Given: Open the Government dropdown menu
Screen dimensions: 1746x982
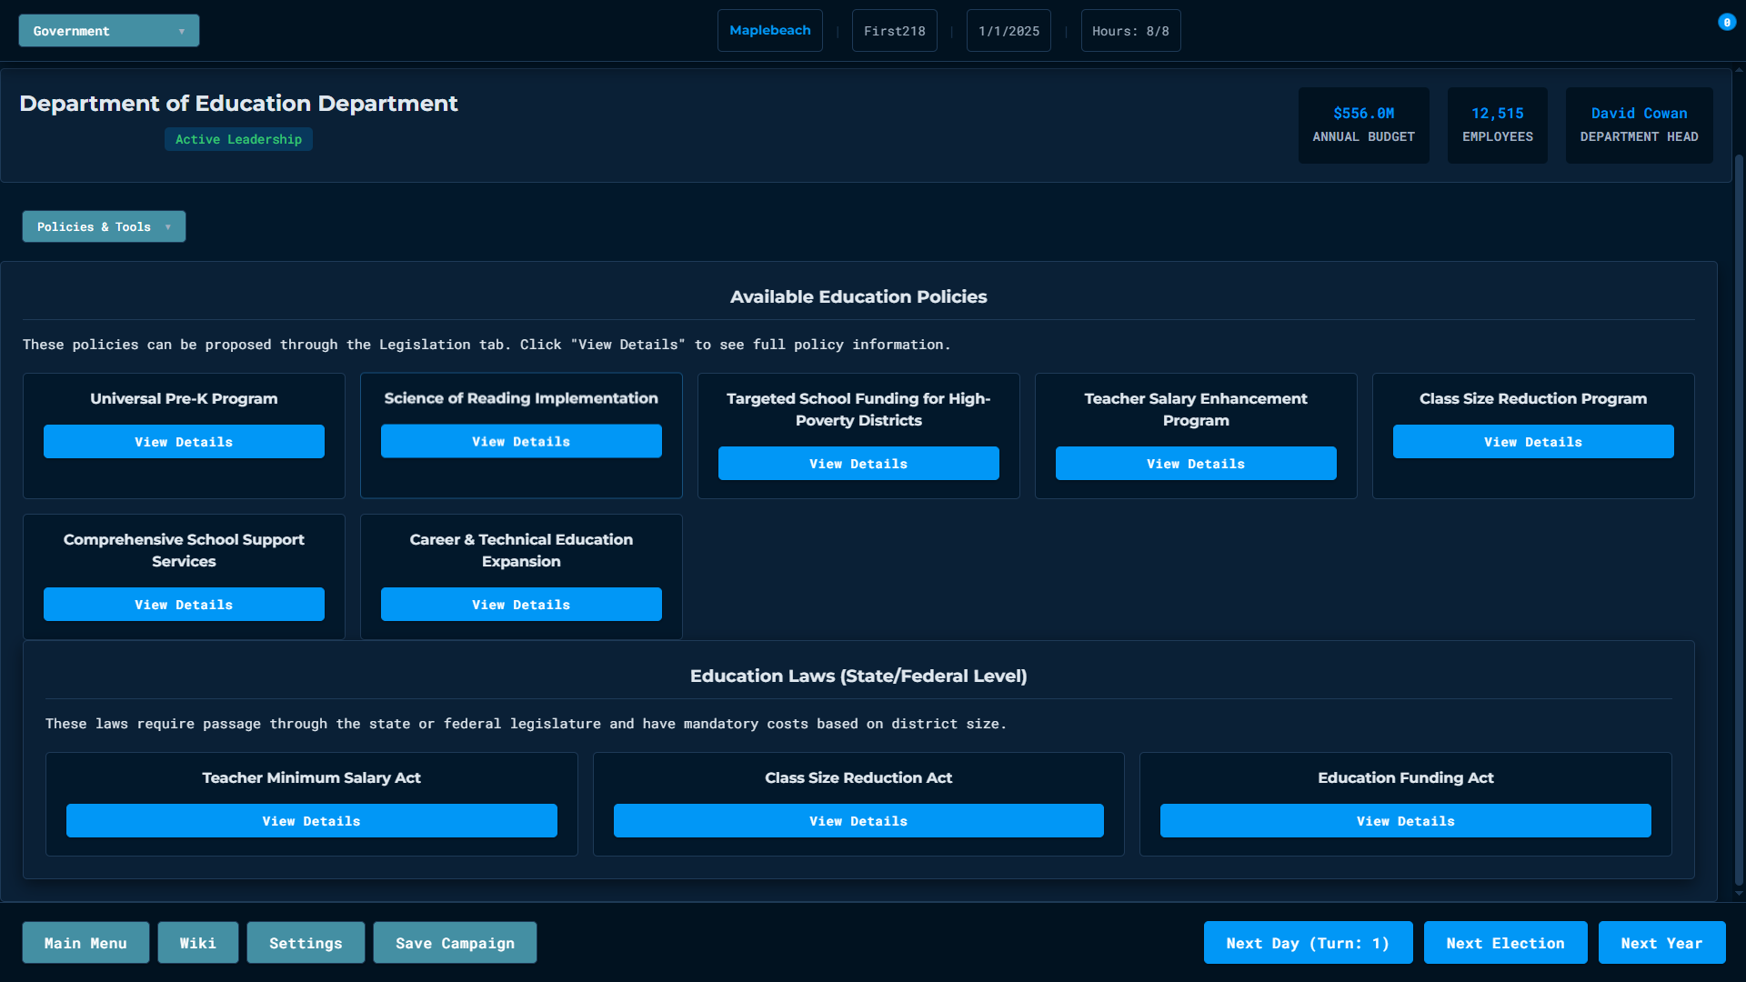Looking at the screenshot, I should click(109, 31).
